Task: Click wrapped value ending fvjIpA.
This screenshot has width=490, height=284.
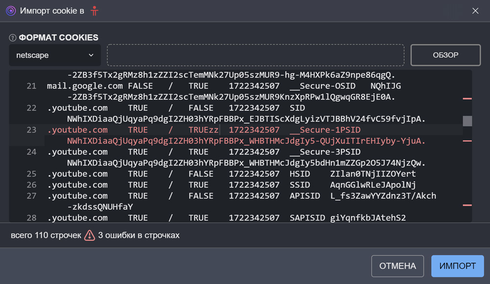Action: click(246, 119)
